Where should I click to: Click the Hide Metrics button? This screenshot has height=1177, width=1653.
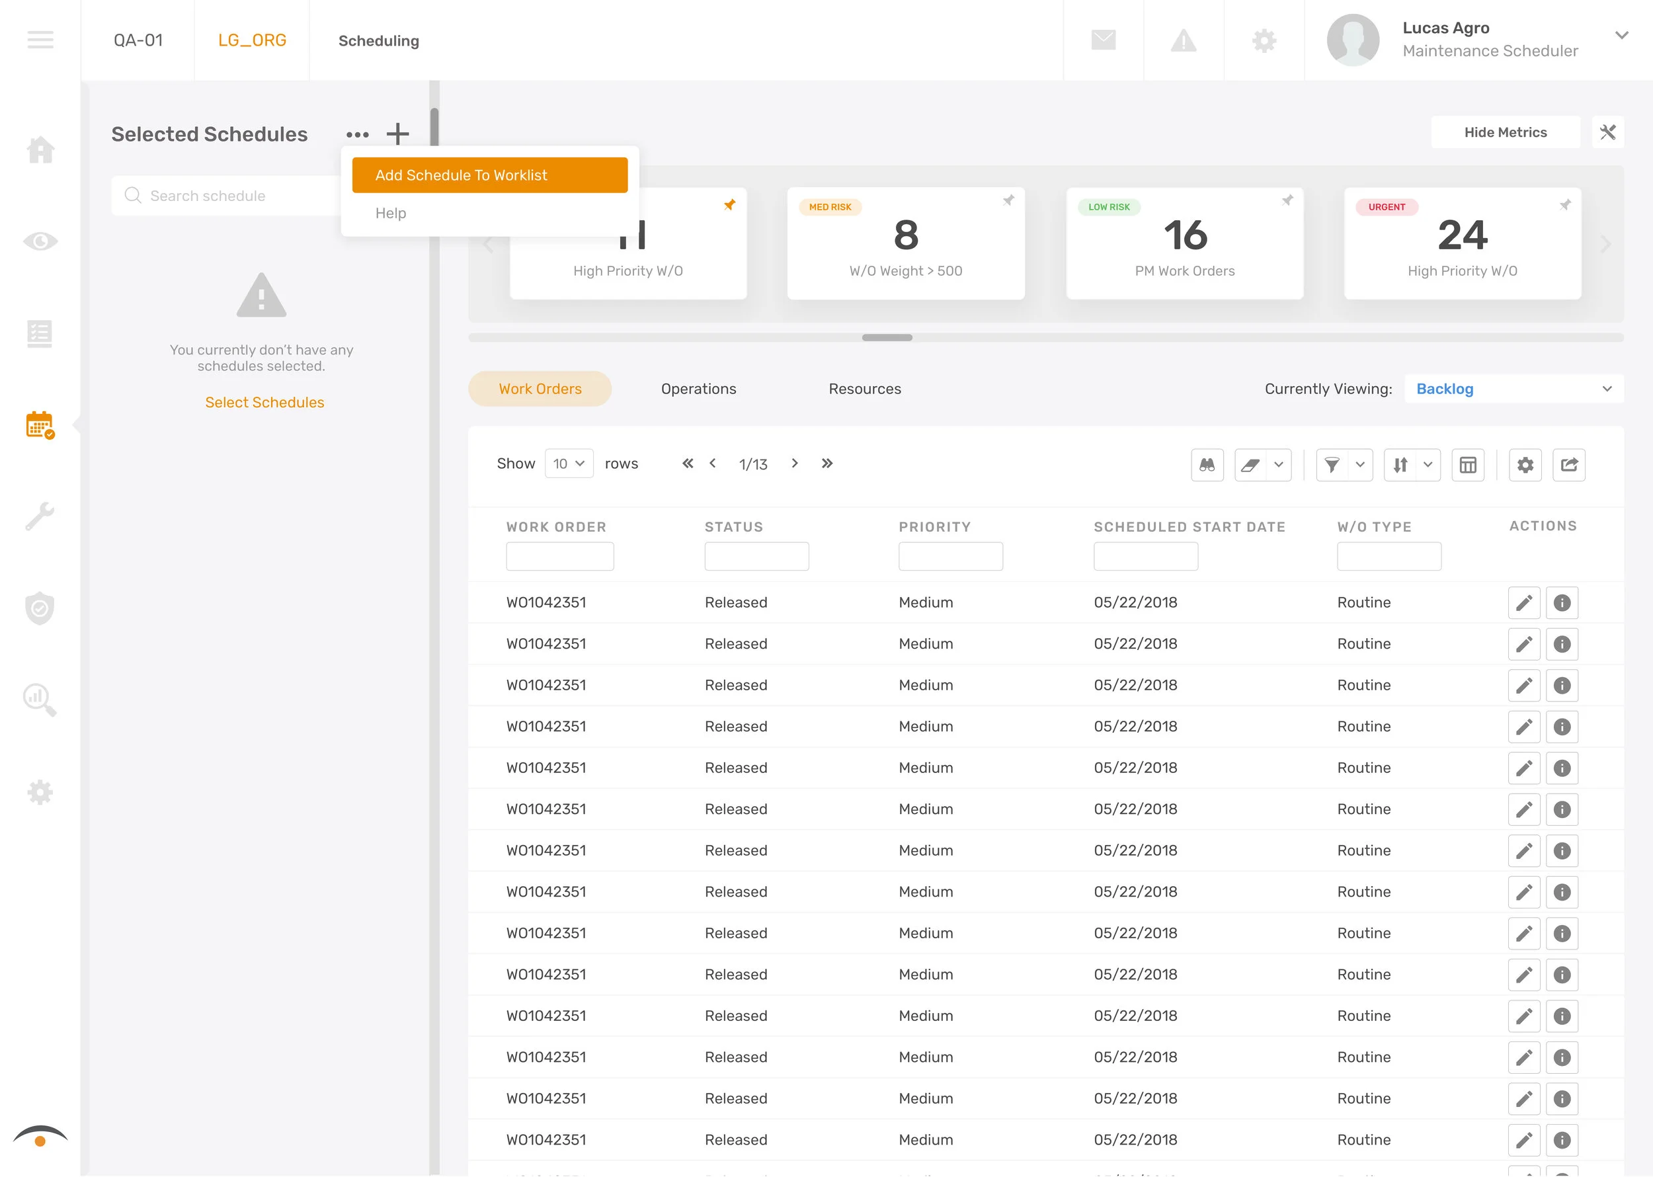click(x=1505, y=132)
